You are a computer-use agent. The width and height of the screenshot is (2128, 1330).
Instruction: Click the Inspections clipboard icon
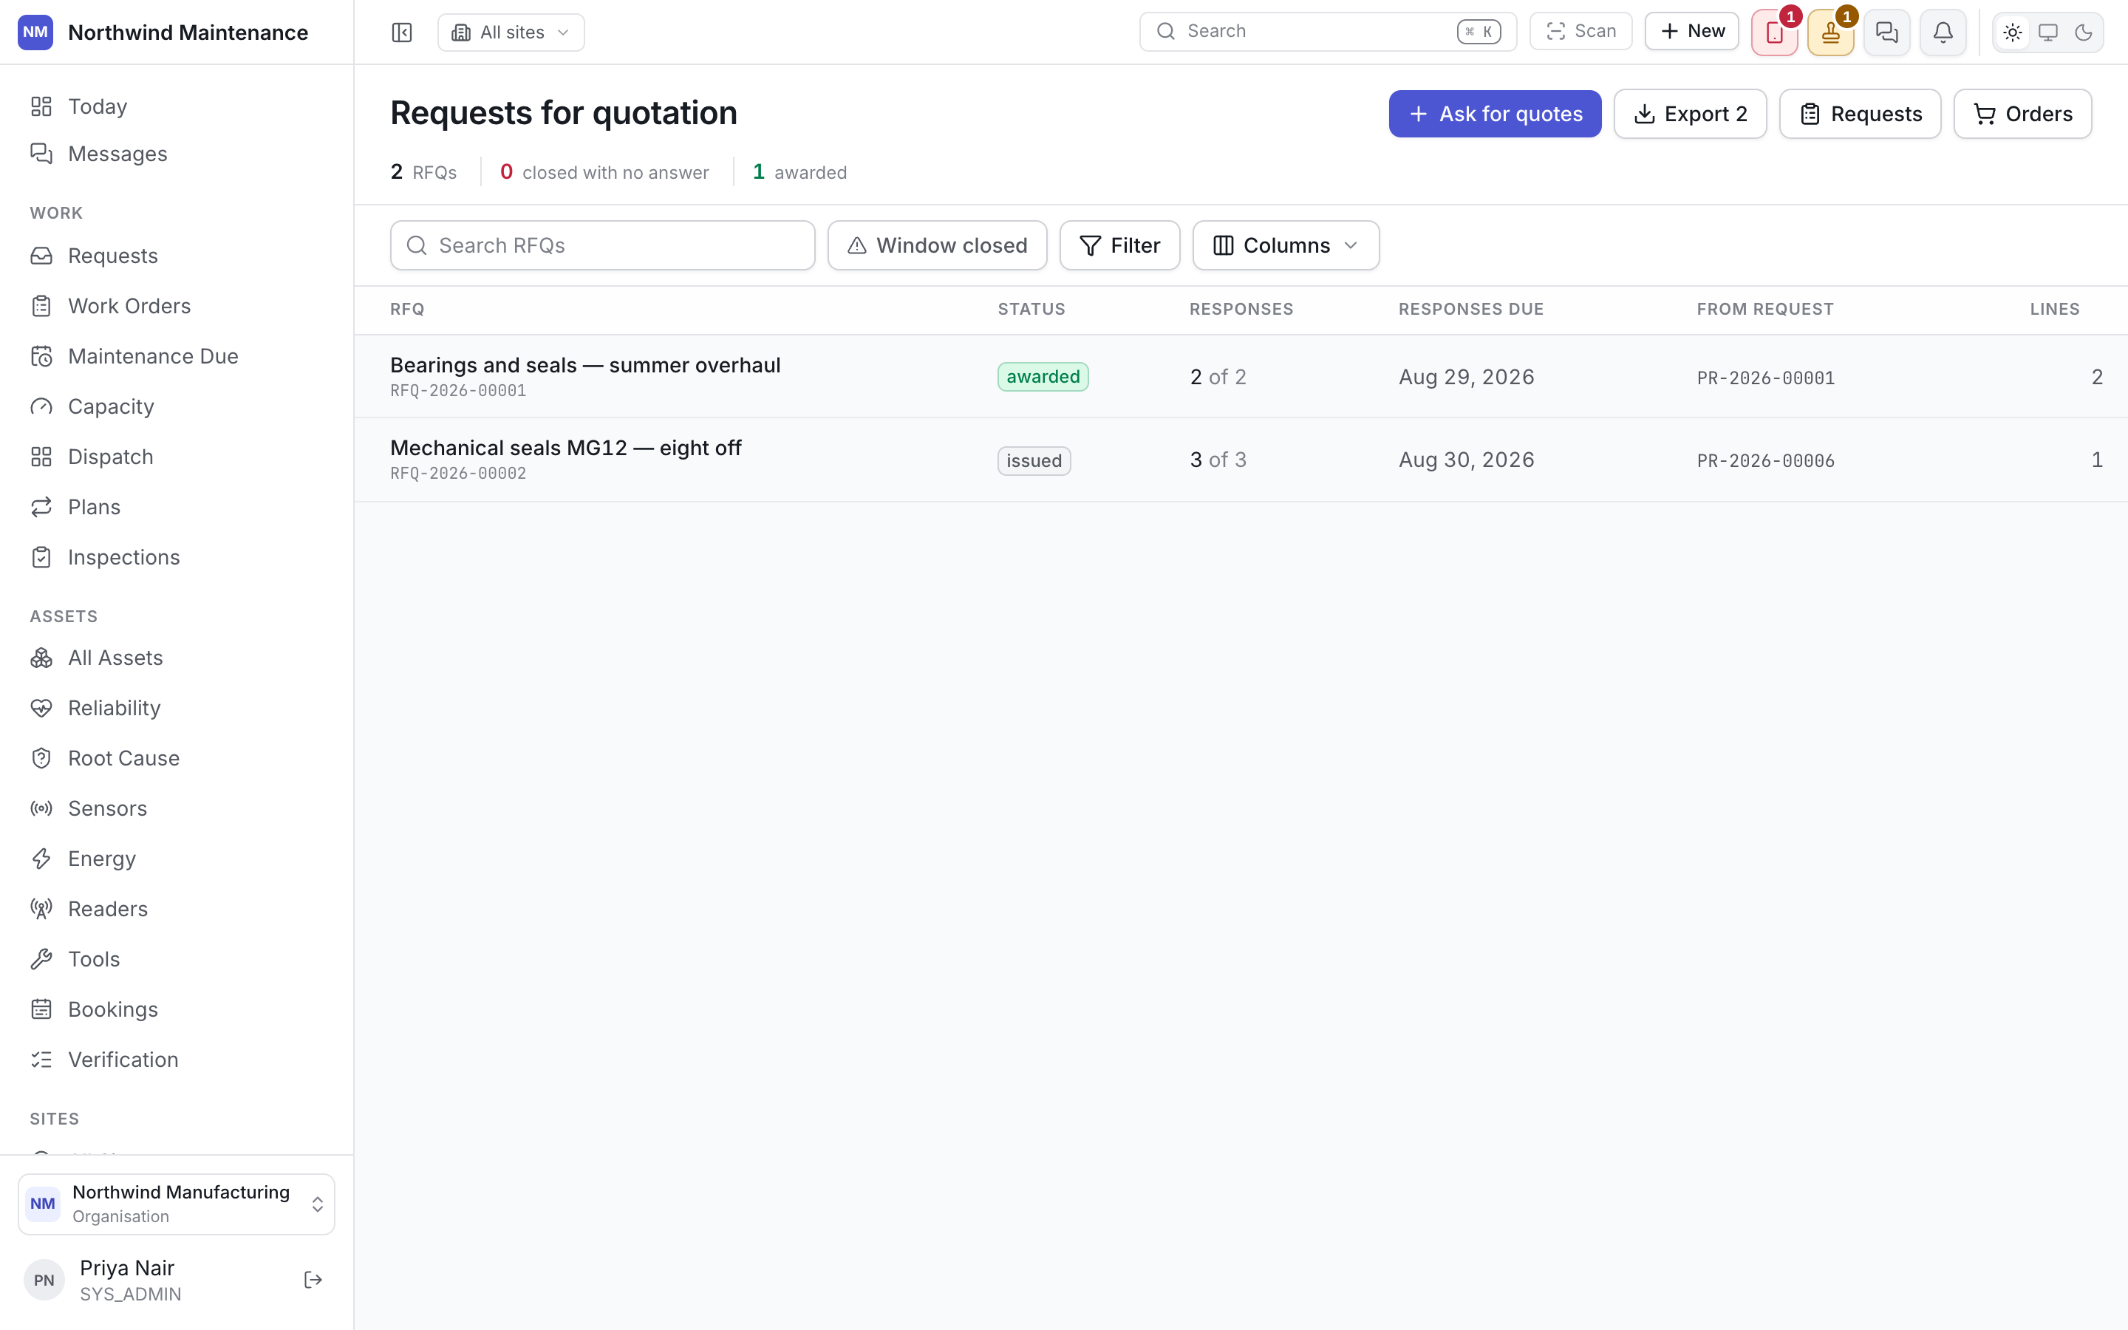click(41, 557)
